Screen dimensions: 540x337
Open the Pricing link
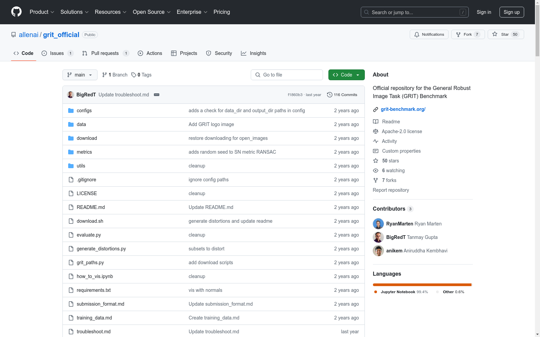pos(222,12)
